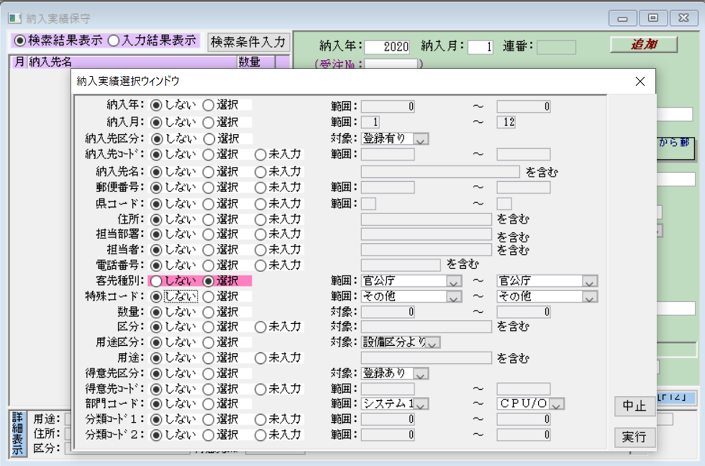This screenshot has width=705, height=466.
Task: Select 選択 radio for 特殊コード
Action: point(208,297)
